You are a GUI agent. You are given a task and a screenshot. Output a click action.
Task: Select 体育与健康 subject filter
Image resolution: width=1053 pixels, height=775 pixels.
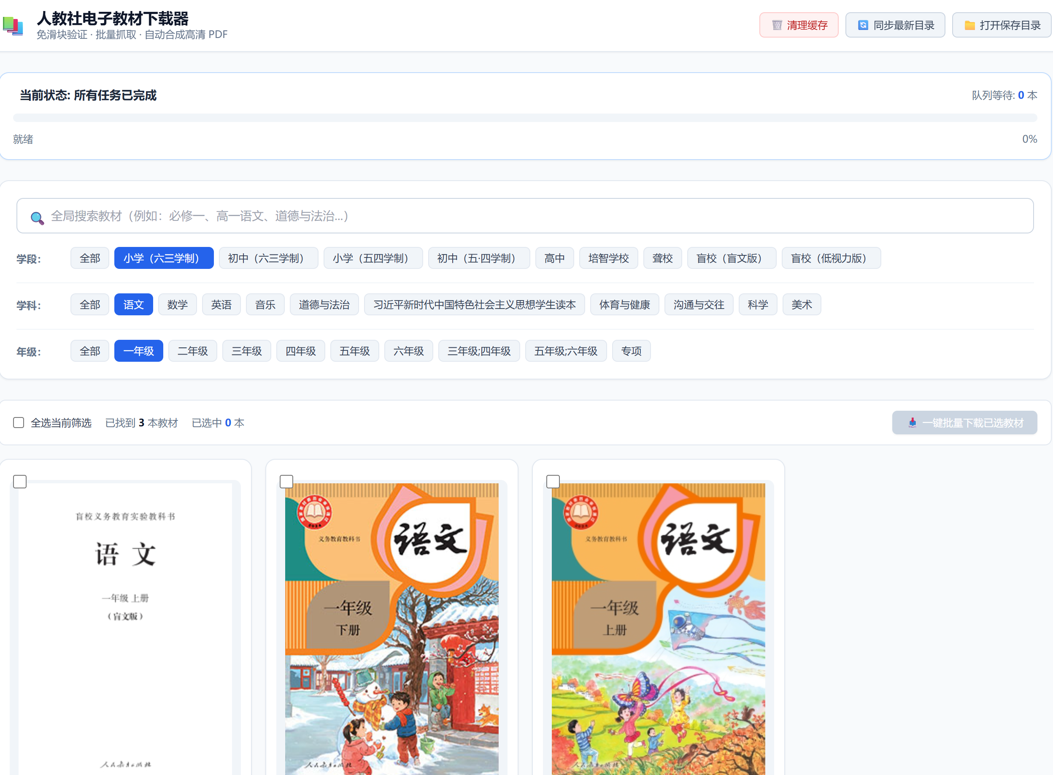tap(624, 304)
